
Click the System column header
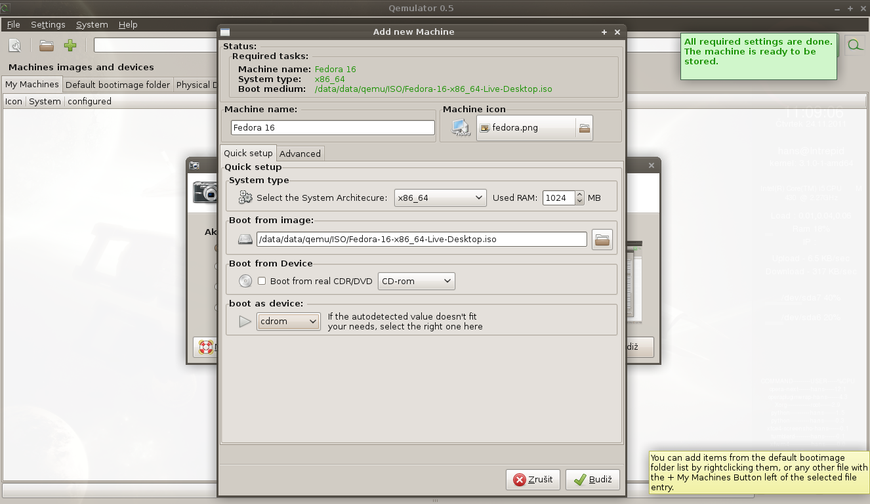[x=45, y=101]
